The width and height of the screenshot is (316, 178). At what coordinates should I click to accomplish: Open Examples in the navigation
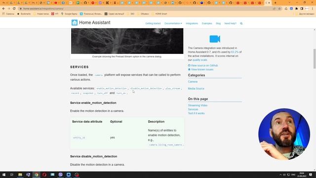coord(207,23)
